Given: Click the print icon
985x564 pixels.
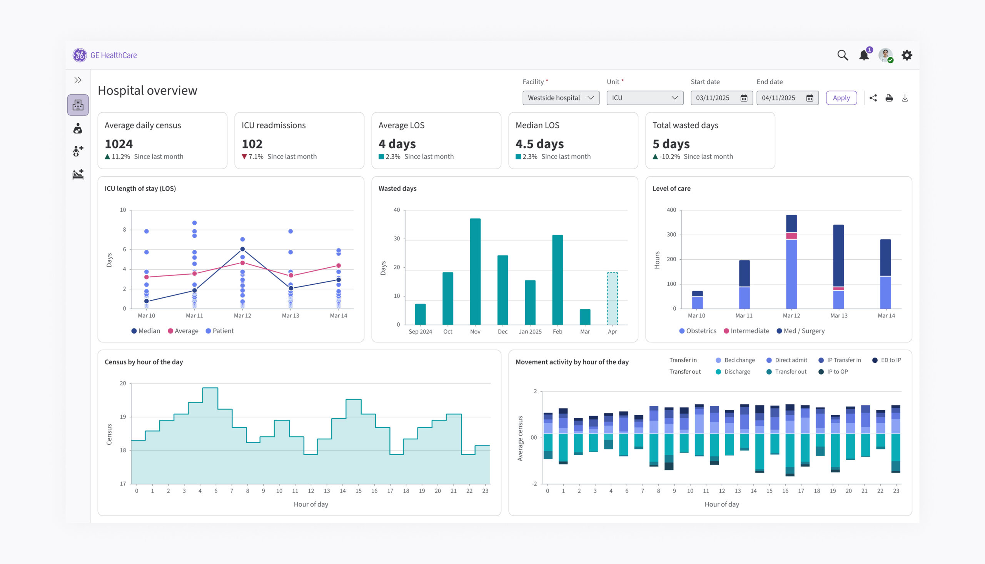Looking at the screenshot, I should point(889,98).
